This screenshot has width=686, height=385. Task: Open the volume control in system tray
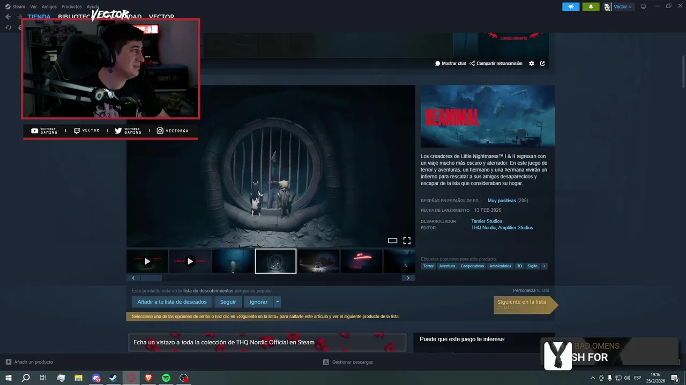627,378
